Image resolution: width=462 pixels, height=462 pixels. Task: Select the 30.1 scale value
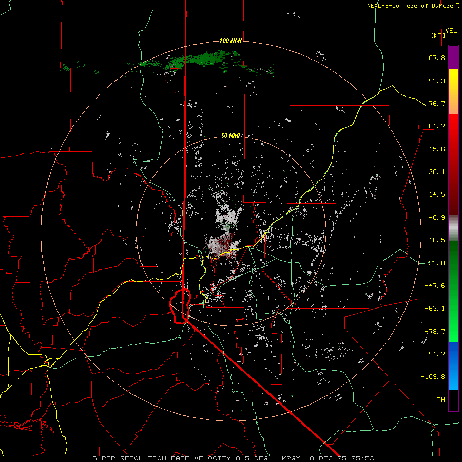point(437,172)
